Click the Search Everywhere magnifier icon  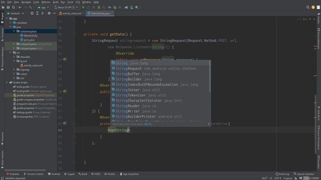[x=307, y=7]
